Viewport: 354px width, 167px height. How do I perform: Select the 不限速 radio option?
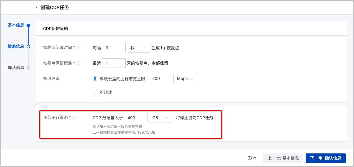[x=95, y=92]
